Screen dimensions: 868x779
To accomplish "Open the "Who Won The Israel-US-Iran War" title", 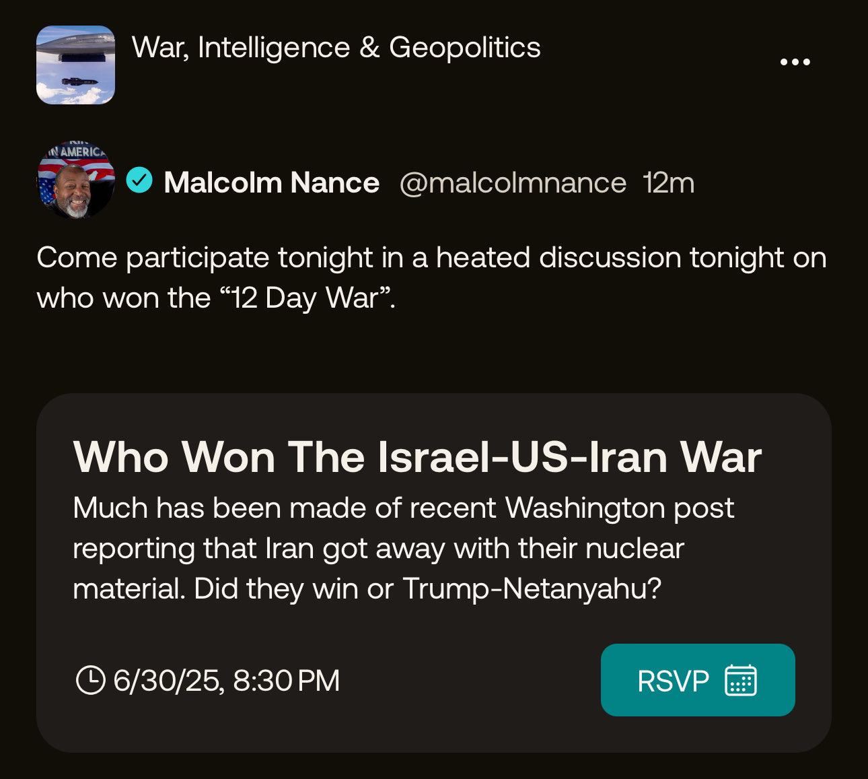I will point(417,458).
